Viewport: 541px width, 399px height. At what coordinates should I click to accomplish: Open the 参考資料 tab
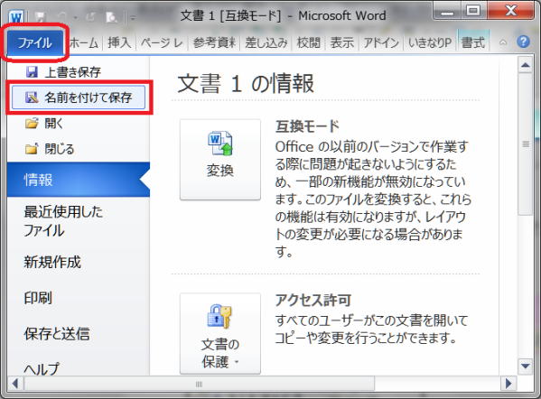point(214,42)
